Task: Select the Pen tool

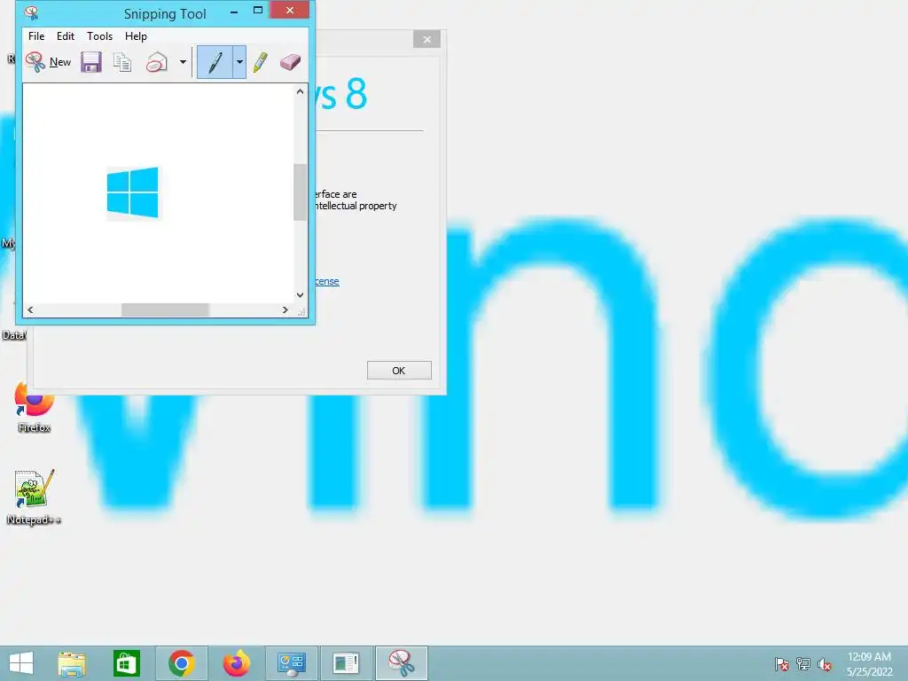Action: [215, 62]
